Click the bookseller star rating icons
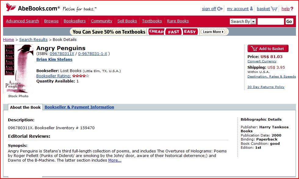Image resolution: width=299 pixels, height=179 pixels. (x=81, y=76)
